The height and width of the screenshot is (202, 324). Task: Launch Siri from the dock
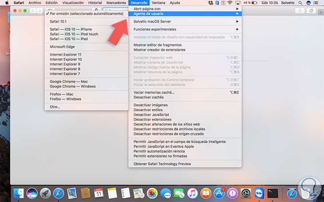point(32,194)
